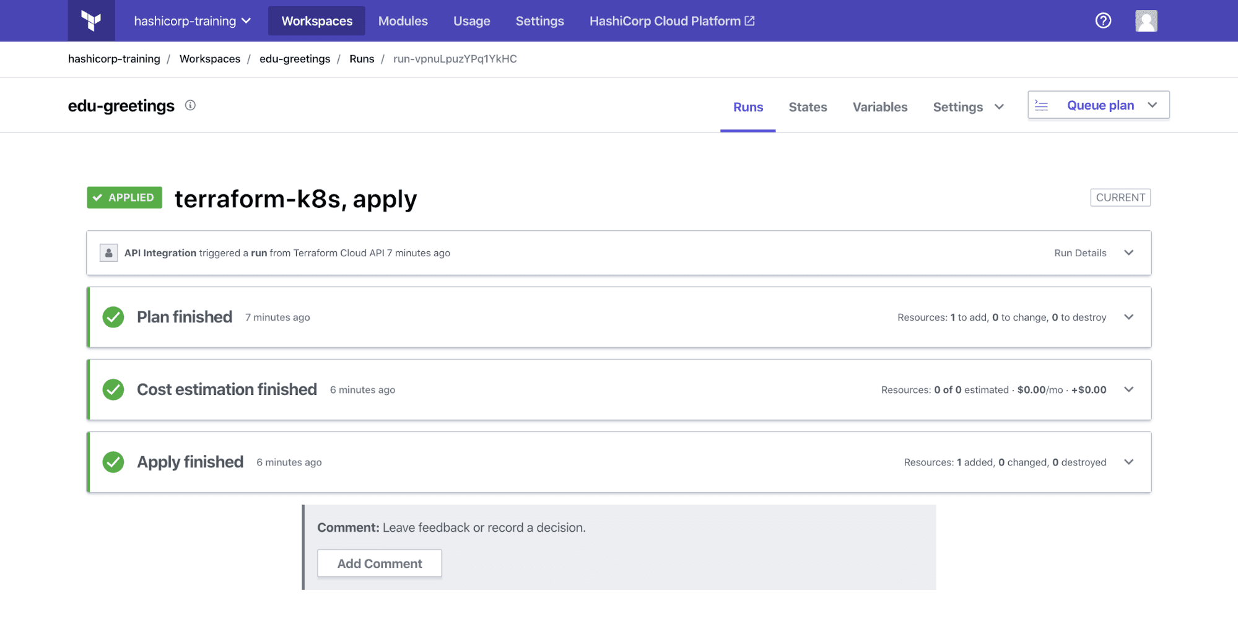This screenshot has width=1238, height=627.
Task: Click the Add Comment button
Action: pos(380,563)
